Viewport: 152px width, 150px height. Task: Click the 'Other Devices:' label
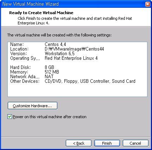(x=25, y=81)
